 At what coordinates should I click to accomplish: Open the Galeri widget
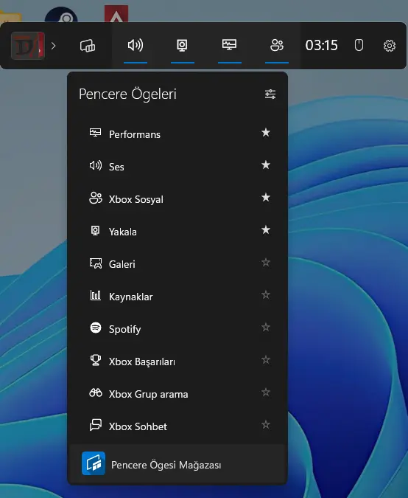178,263
